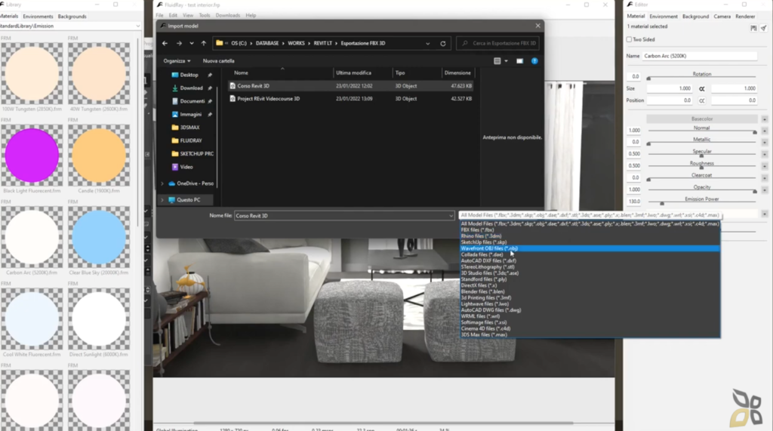Viewport: 773px width, 431px height.
Task: Sort files by Dimensione column
Action: [457, 73]
